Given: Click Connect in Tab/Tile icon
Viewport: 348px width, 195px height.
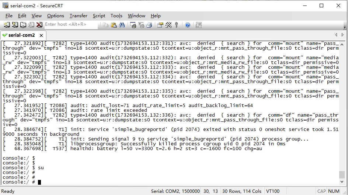Looking at the screenshot, I should pos(23,25).
